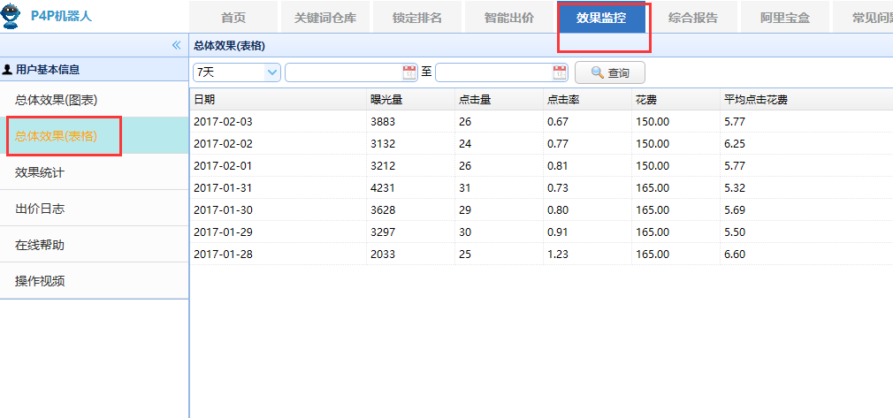The width and height of the screenshot is (893, 418).
Task: Open the end date calendar picker icon
Action: tap(560, 72)
